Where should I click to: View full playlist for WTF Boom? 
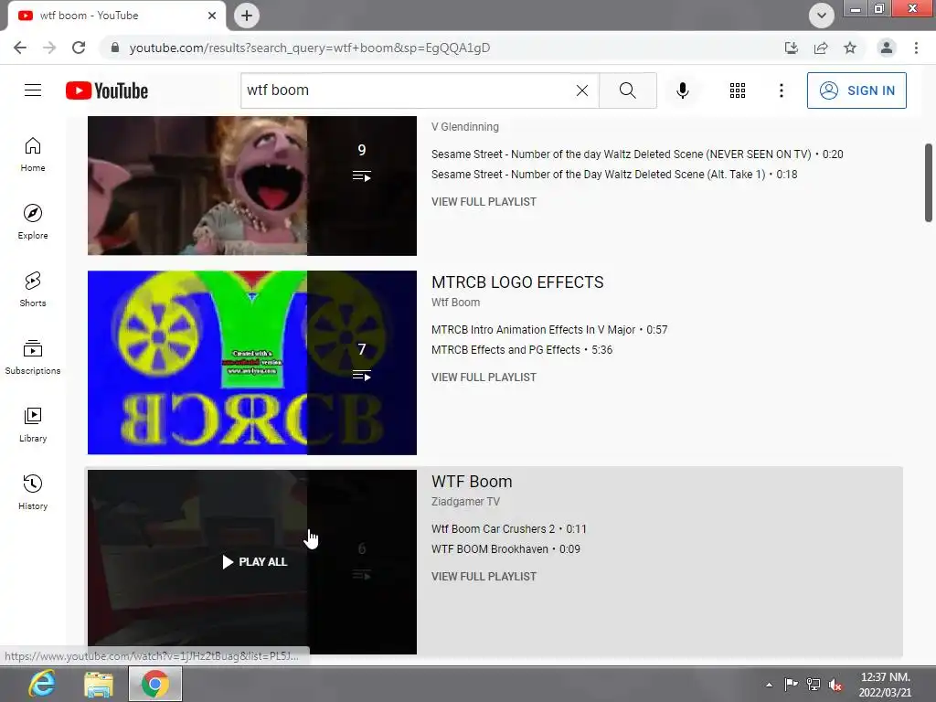(x=484, y=577)
